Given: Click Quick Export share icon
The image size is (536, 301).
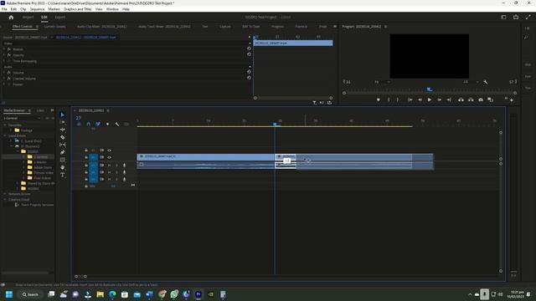Looking at the screenshot, I should [516, 17].
